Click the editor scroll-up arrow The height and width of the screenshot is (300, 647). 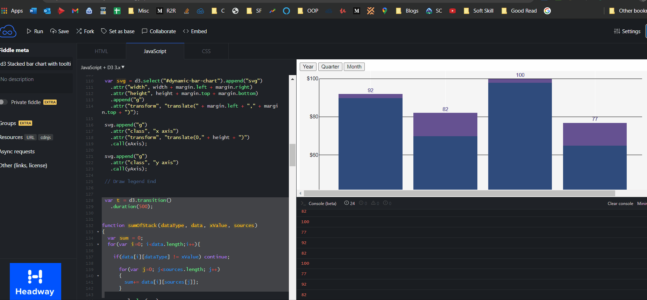coord(292,79)
